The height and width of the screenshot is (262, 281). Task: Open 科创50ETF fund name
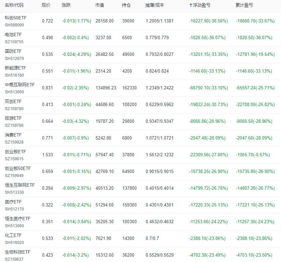point(16,18)
